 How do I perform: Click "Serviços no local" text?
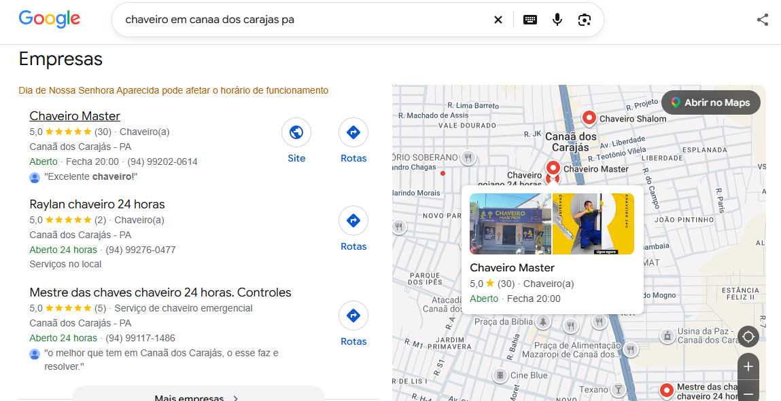pos(65,265)
